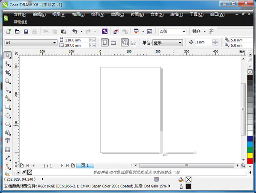Select the Zoom tool in toolbox
This screenshot has height=193, width=256.
tap(8, 81)
